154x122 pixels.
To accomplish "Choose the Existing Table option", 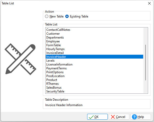I will 77,16.
